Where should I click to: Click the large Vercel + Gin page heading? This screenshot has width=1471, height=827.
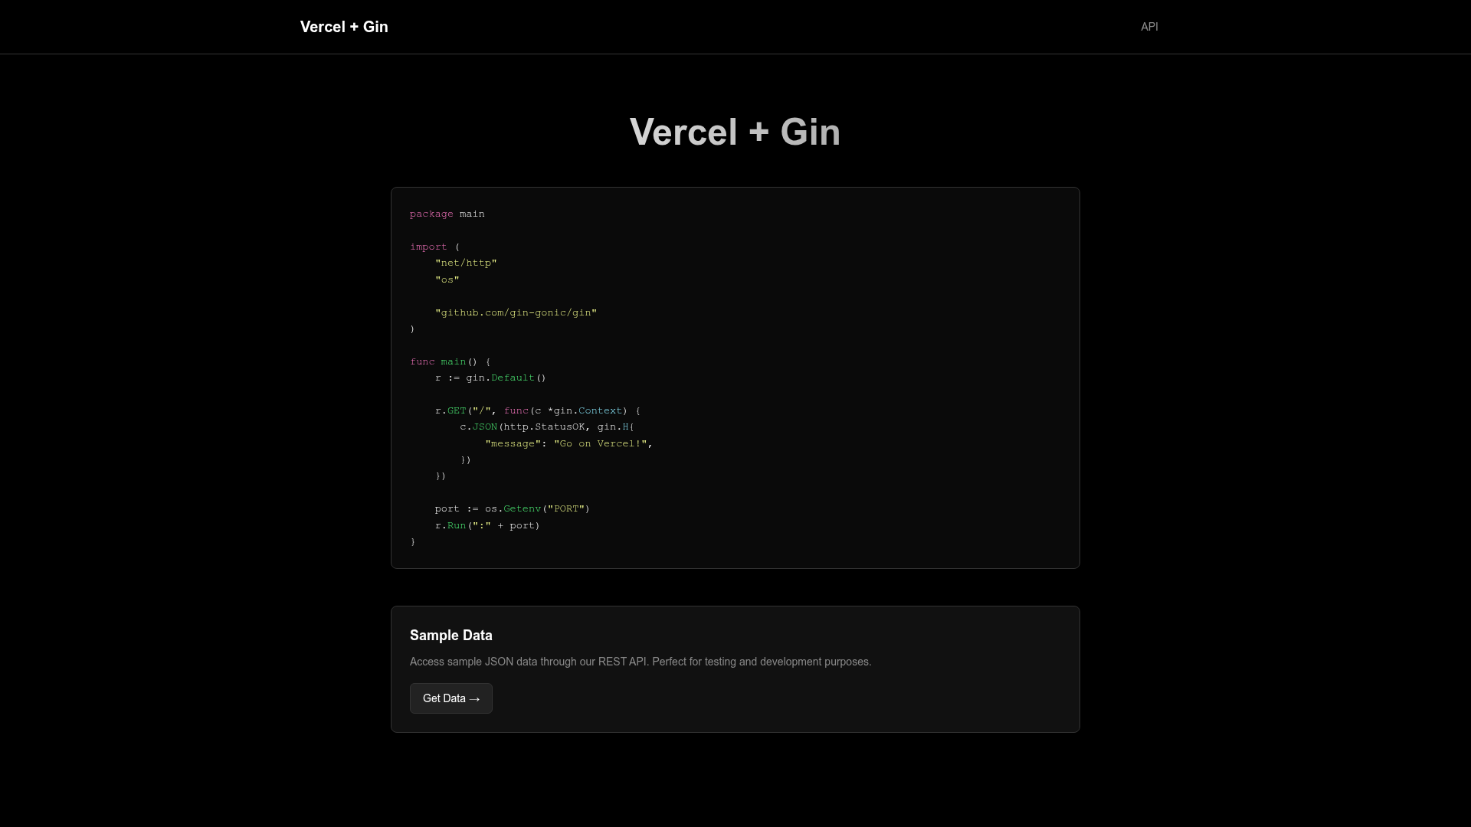[x=735, y=132]
